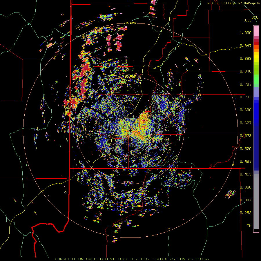Select the 0.520 value on the color scale
The width and height of the screenshot is (261, 261).
click(246, 149)
